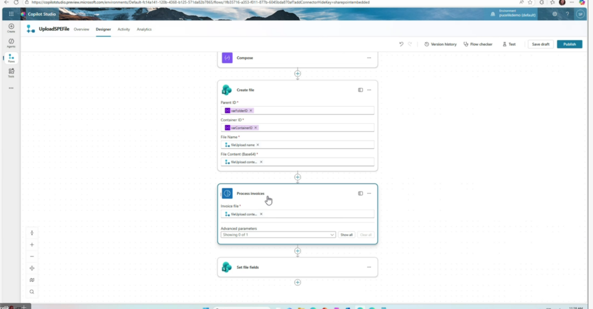Toggle side panel icon on Create file card
Screen dimensions: 593x309
tap(360, 90)
